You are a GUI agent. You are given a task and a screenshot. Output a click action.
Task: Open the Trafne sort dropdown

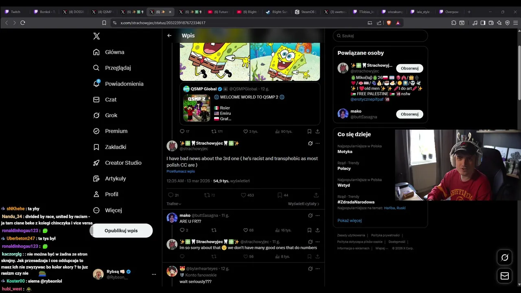click(174, 203)
